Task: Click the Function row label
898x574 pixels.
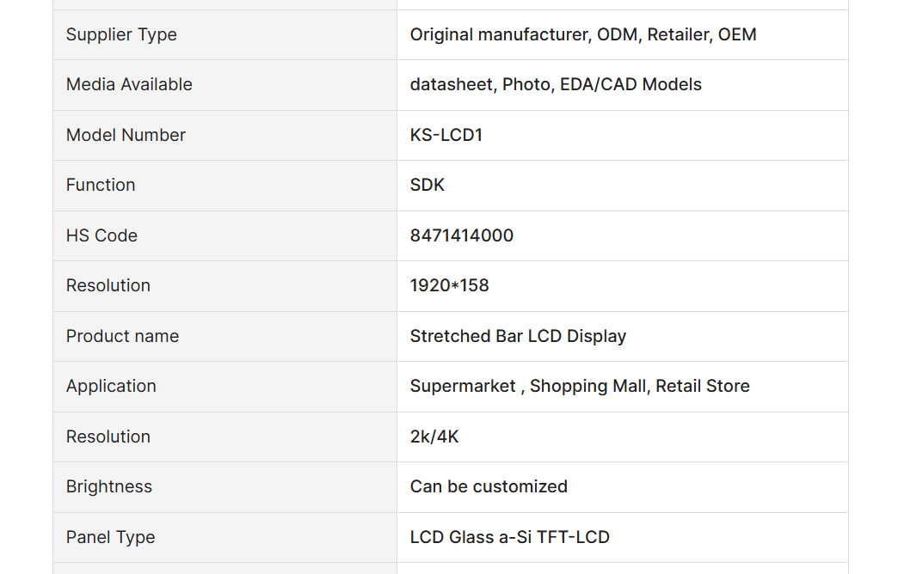Action: pos(101,186)
